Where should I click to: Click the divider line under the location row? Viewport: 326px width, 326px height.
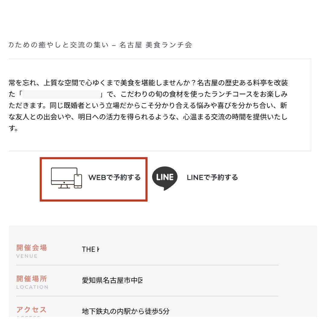(147, 296)
